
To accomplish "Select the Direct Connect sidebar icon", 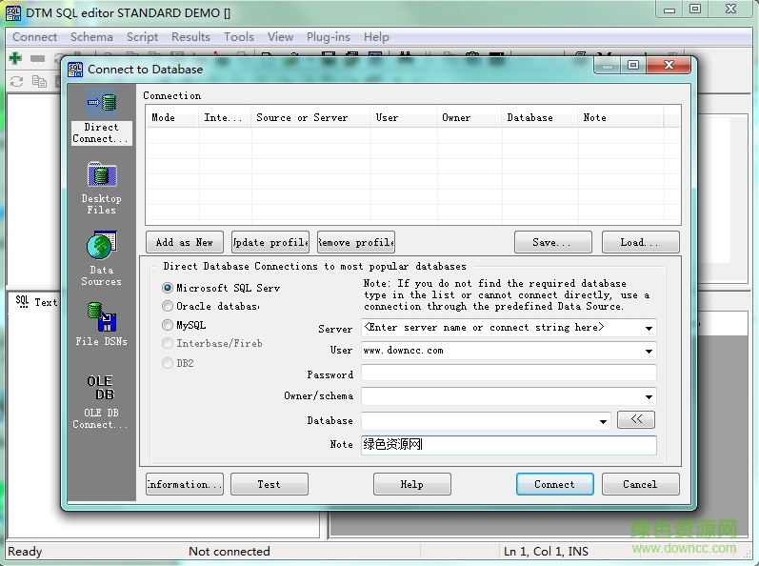I will tap(102, 116).
